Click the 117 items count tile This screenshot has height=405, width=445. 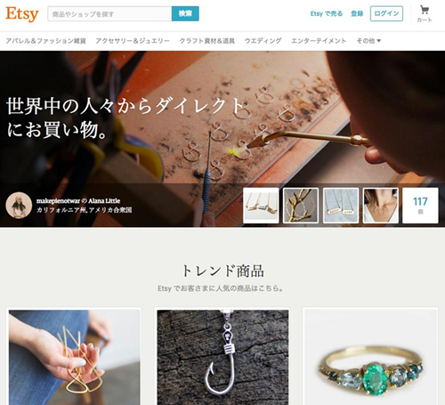[420, 206]
